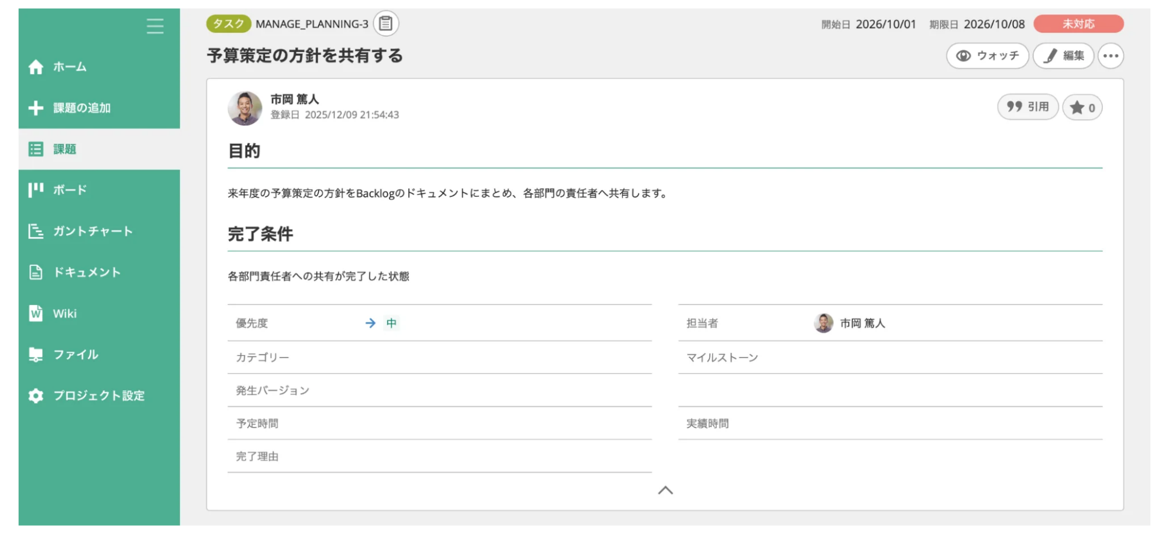The width and height of the screenshot is (1169, 534).
Task: Click the 期限日 label
Action: pos(944,25)
